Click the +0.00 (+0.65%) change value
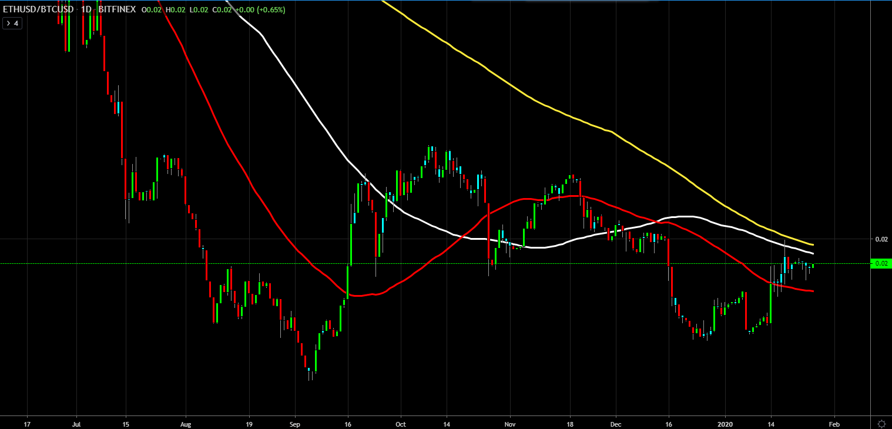Viewport: 892px width, 429px height. pyautogui.click(x=260, y=10)
